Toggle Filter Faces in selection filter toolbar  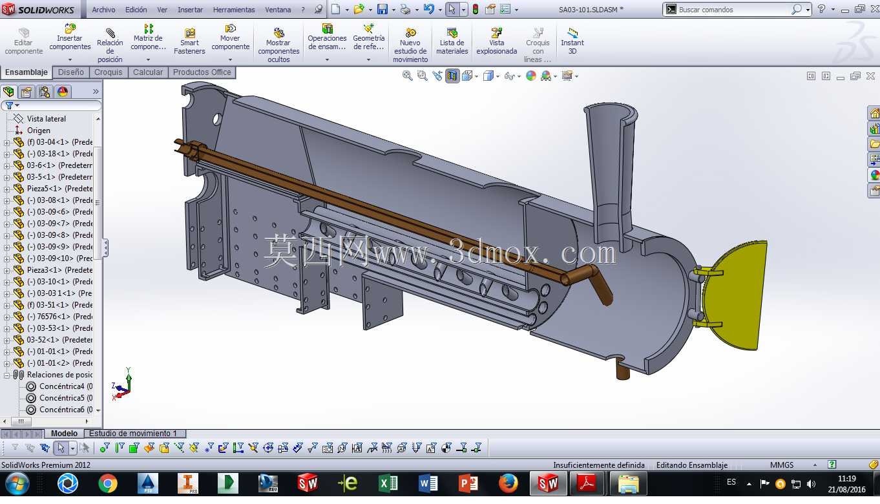(134, 448)
